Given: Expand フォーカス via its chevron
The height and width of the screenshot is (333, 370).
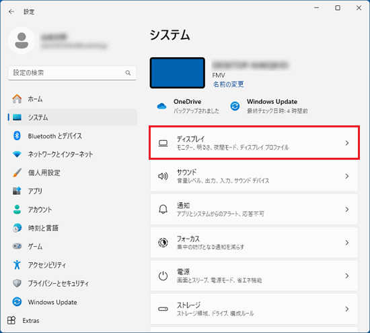Looking at the screenshot, I should pyautogui.click(x=347, y=243).
